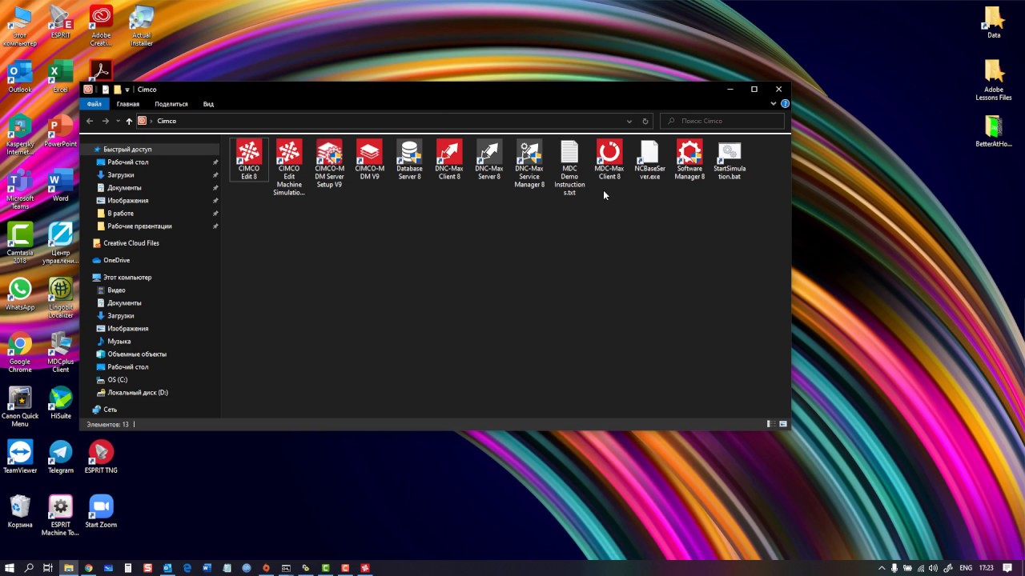Show hidden system tray icons
Image resolution: width=1025 pixels, height=576 pixels.
click(882, 568)
